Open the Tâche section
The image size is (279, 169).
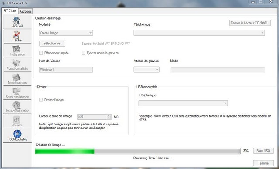tap(17, 37)
